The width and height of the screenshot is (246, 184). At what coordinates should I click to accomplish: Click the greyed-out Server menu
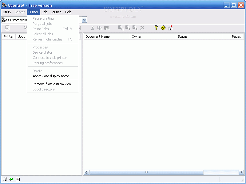(20, 12)
